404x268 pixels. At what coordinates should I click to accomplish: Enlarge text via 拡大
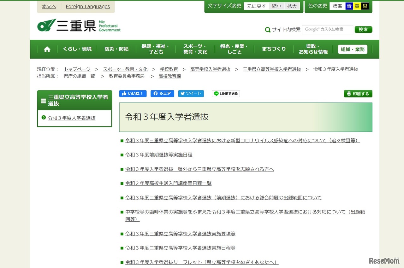coord(292,6)
